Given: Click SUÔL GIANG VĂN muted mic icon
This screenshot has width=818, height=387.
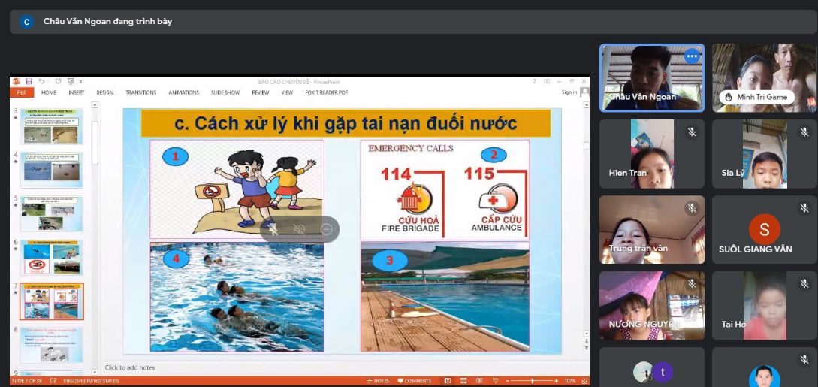Looking at the screenshot, I should 804,208.
